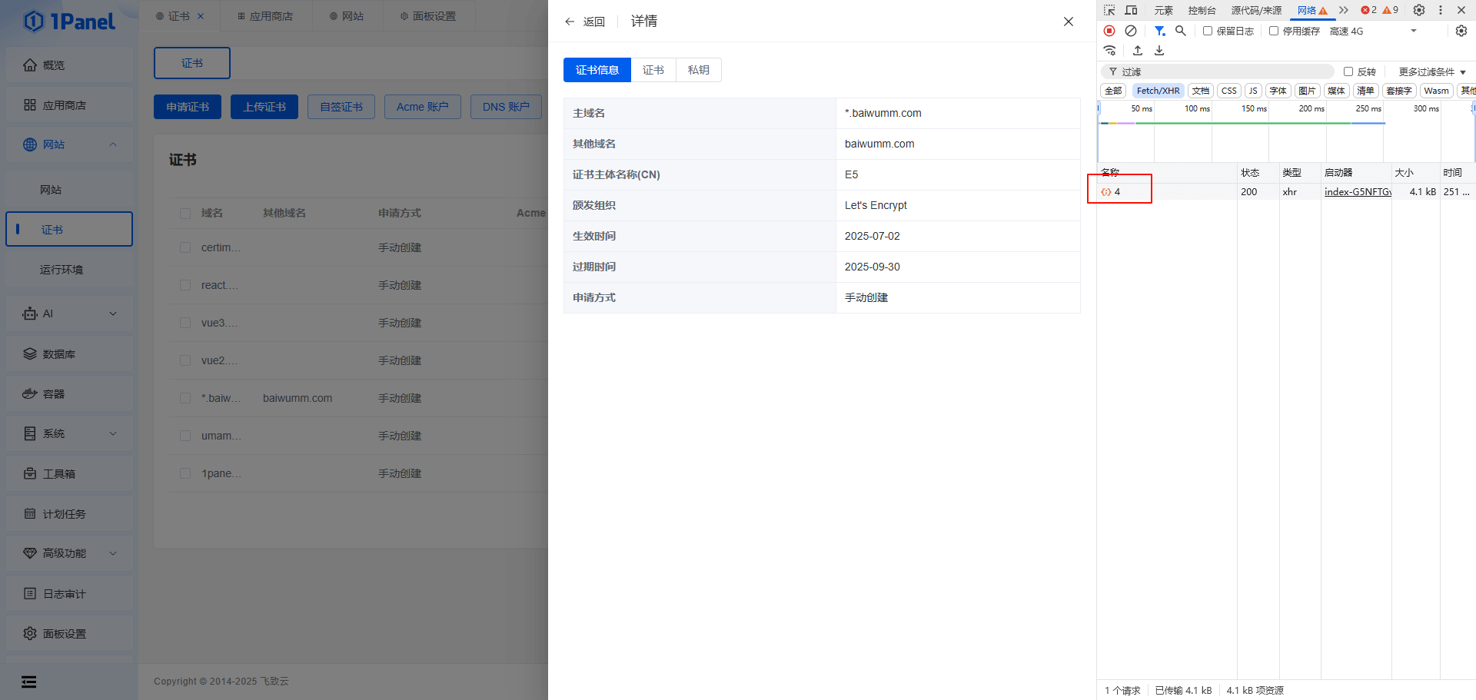Clear the network log

point(1131,31)
